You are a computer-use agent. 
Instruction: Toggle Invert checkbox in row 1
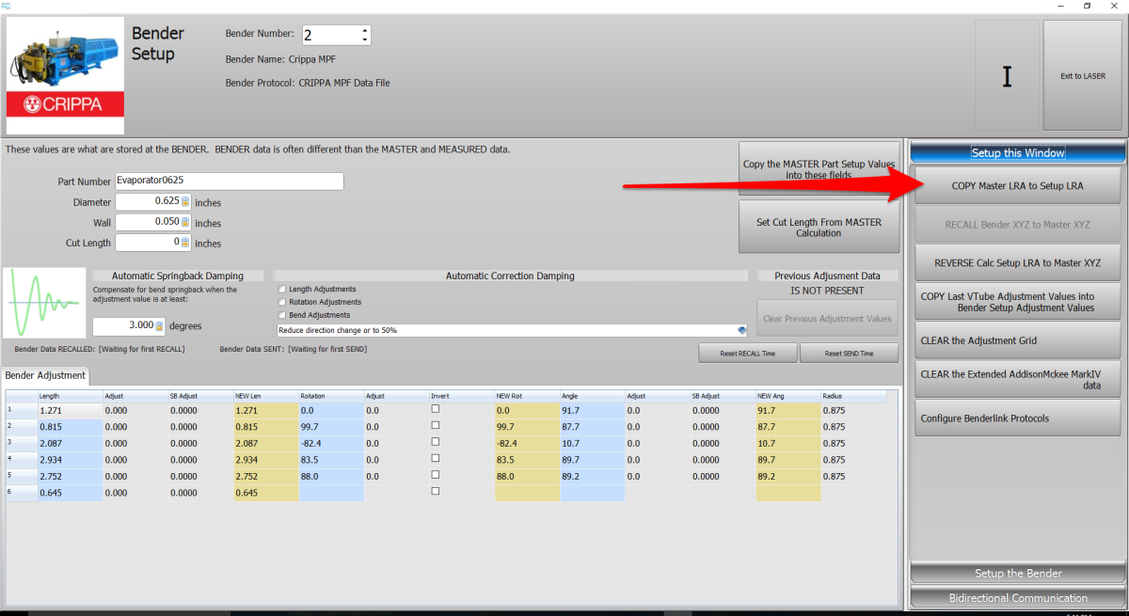point(435,410)
